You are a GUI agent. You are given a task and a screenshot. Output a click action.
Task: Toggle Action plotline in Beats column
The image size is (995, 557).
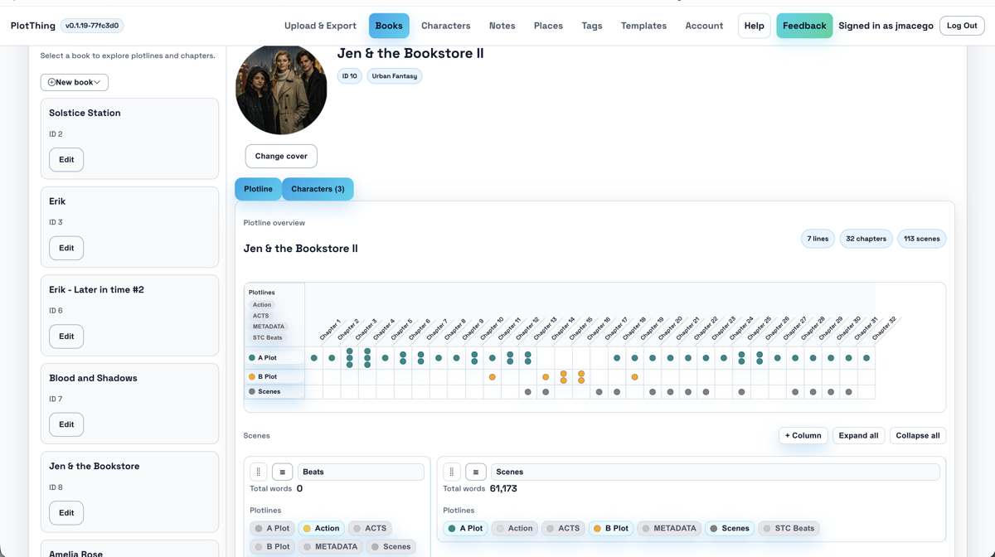pyautogui.click(x=321, y=528)
